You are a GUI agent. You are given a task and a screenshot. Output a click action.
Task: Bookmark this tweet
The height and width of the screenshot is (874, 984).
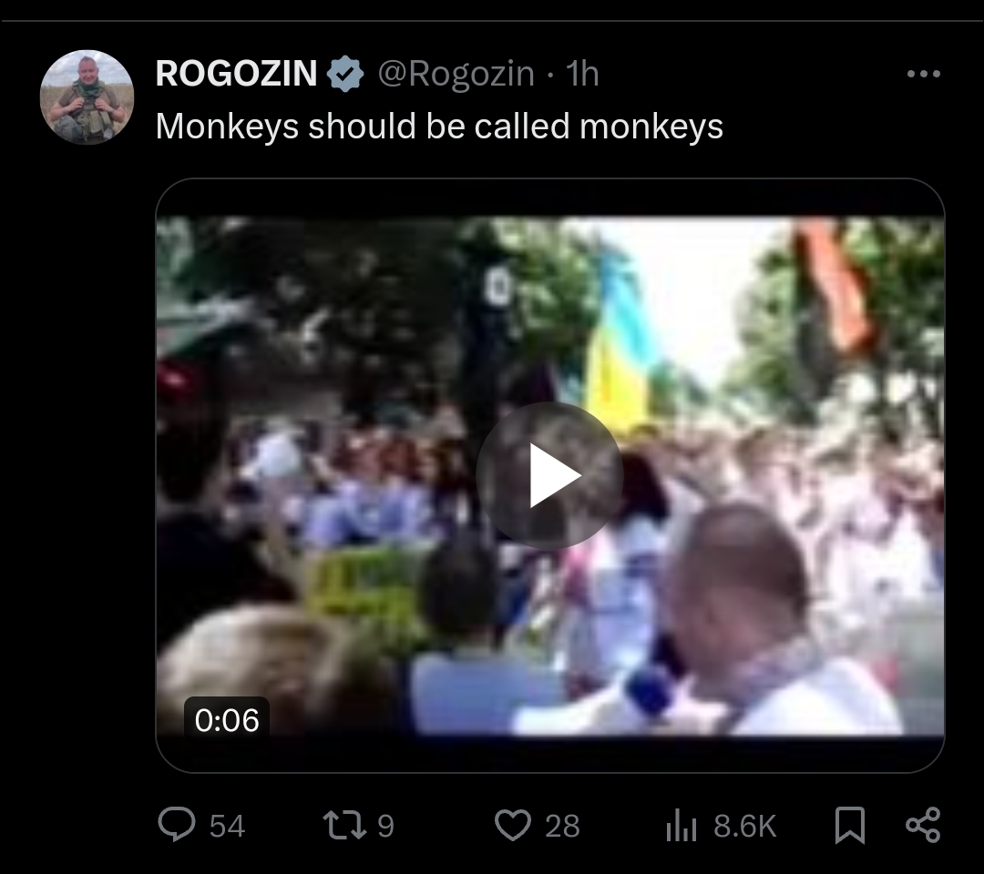[x=850, y=825]
